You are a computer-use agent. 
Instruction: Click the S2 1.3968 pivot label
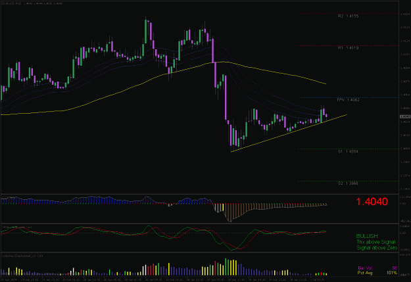pos(348,183)
